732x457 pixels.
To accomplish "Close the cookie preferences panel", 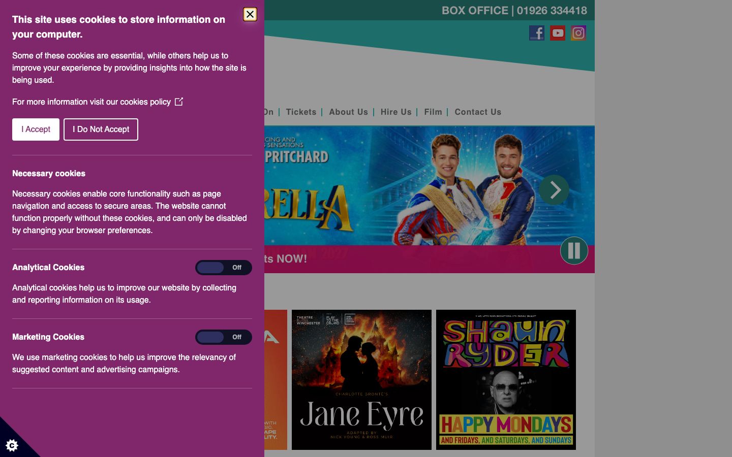I will (x=250, y=14).
